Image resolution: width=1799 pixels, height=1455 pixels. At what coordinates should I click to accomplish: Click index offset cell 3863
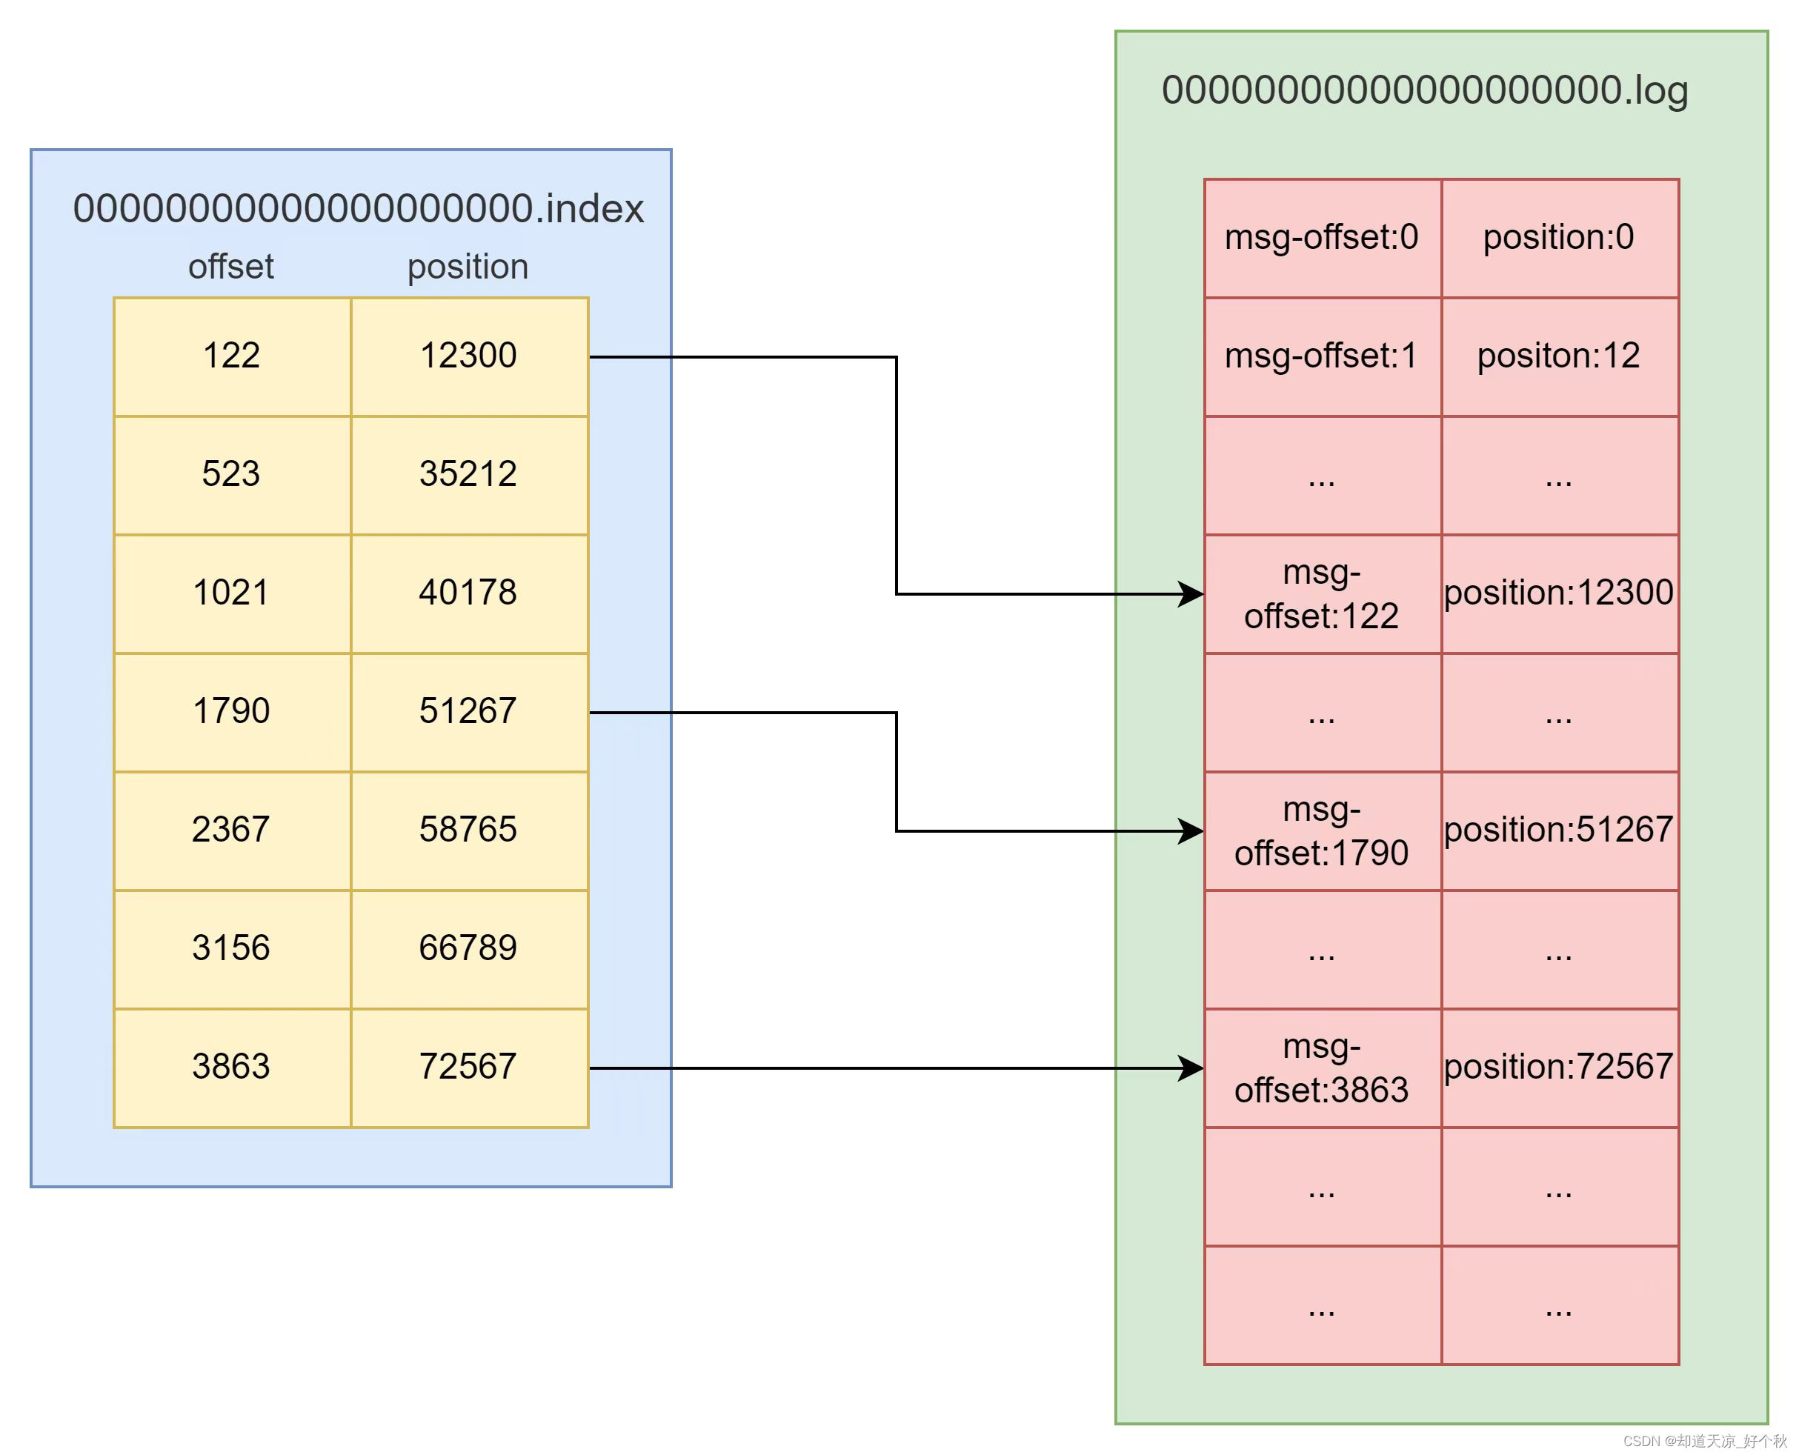232,1068
